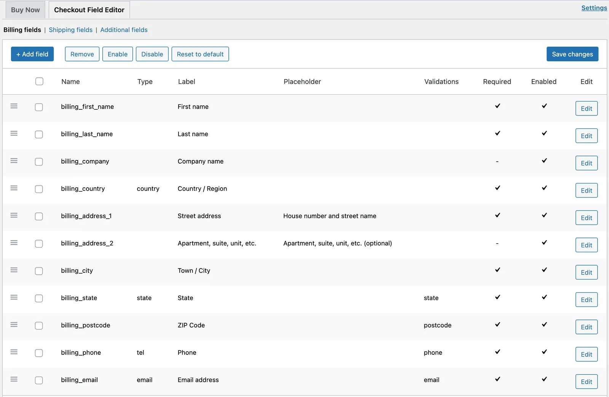Edit the billing_email field
Image resolution: width=609 pixels, height=397 pixels.
[x=587, y=382]
